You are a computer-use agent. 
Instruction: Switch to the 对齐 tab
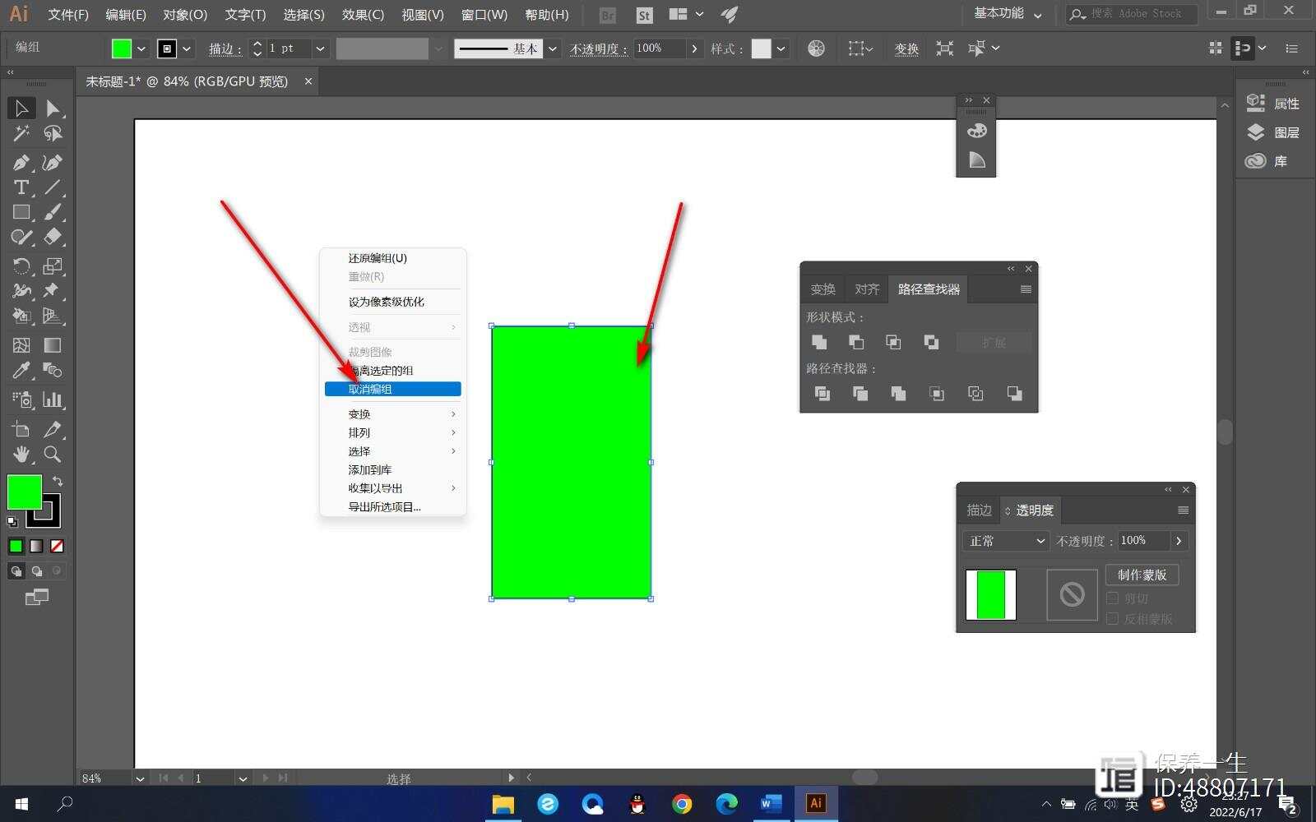tap(867, 289)
